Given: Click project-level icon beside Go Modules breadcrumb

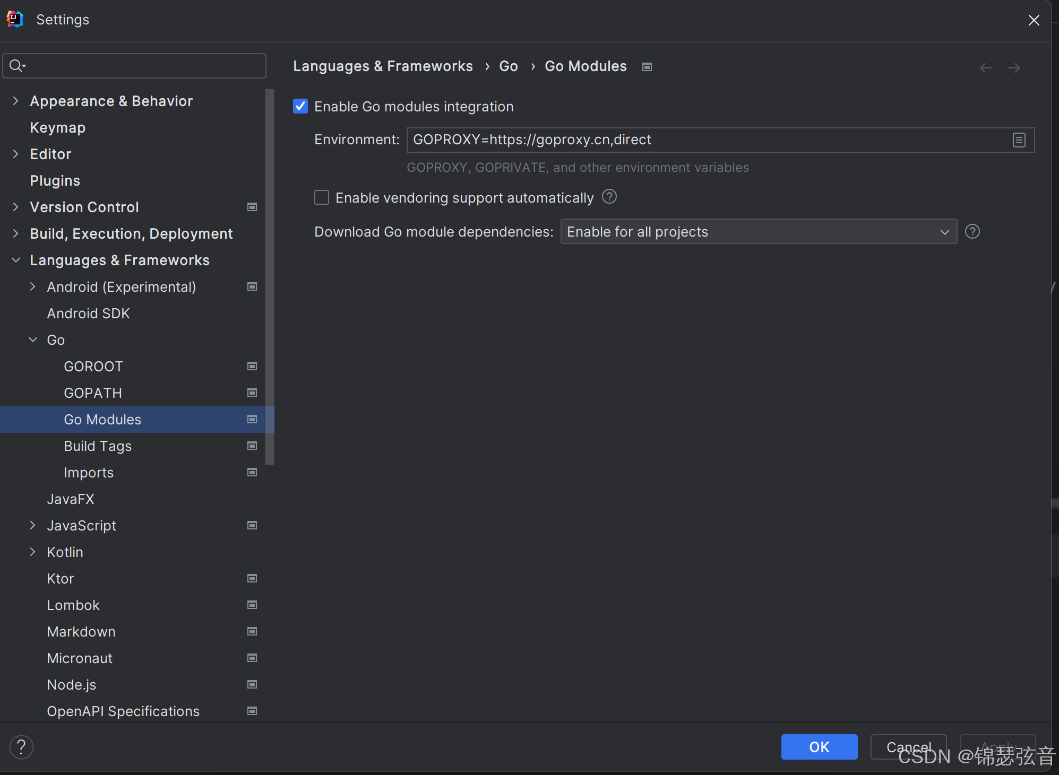Looking at the screenshot, I should pos(647,67).
